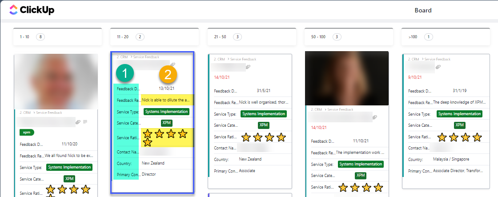This screenshot has height=197, width=498.
Task: Click the 50 - 100 column header
Action: tap(349, 37)
